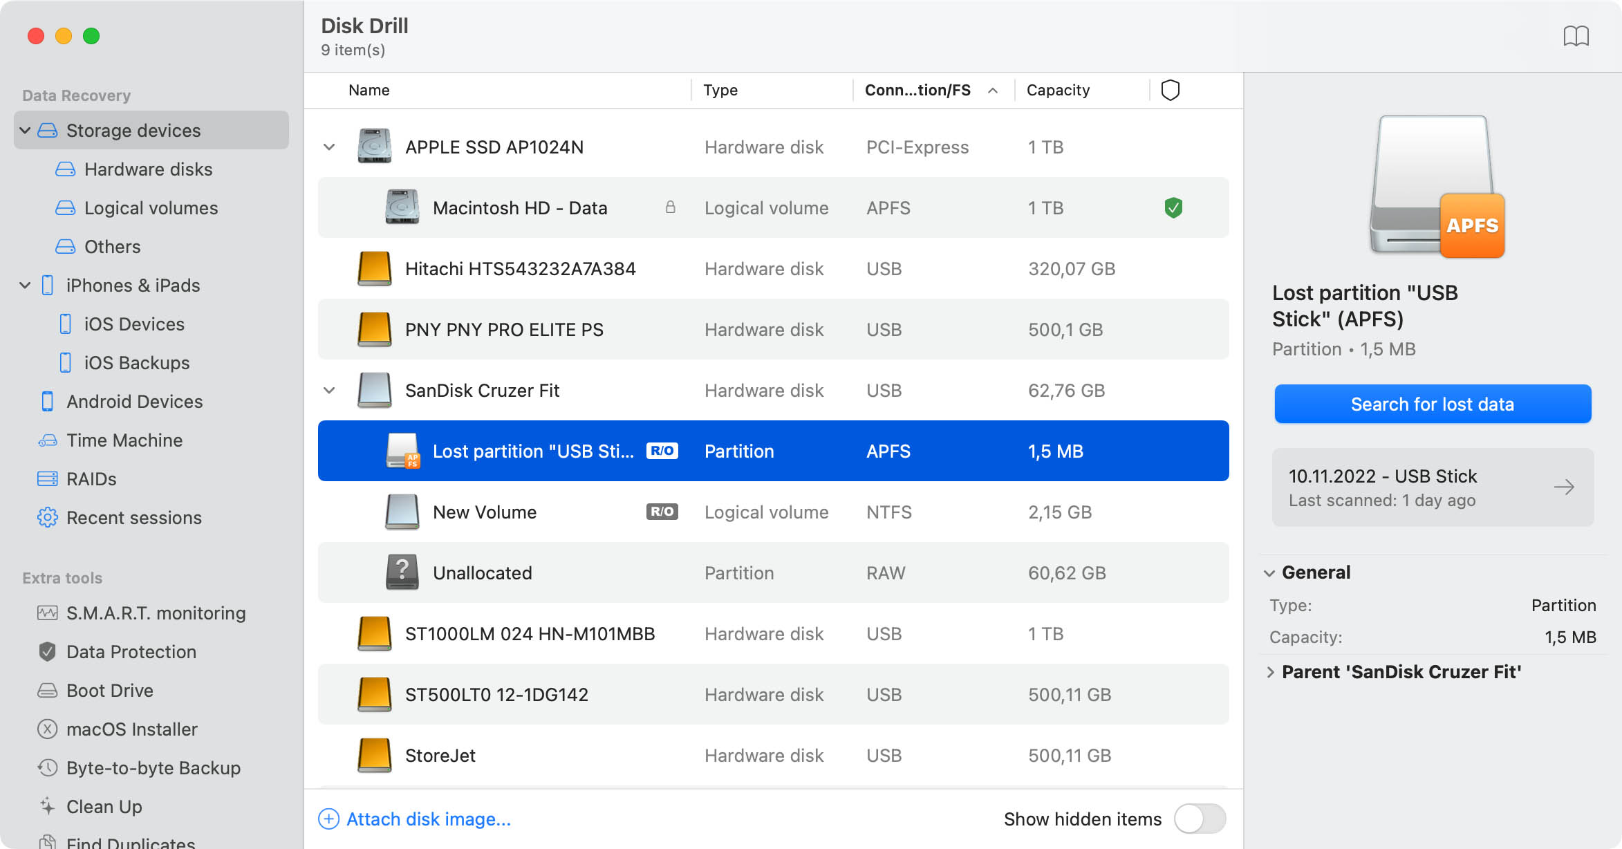Click Attach disk image link
Viewport: 1622px width, 849px height.
pyautogui.click(x=415, y=819)
